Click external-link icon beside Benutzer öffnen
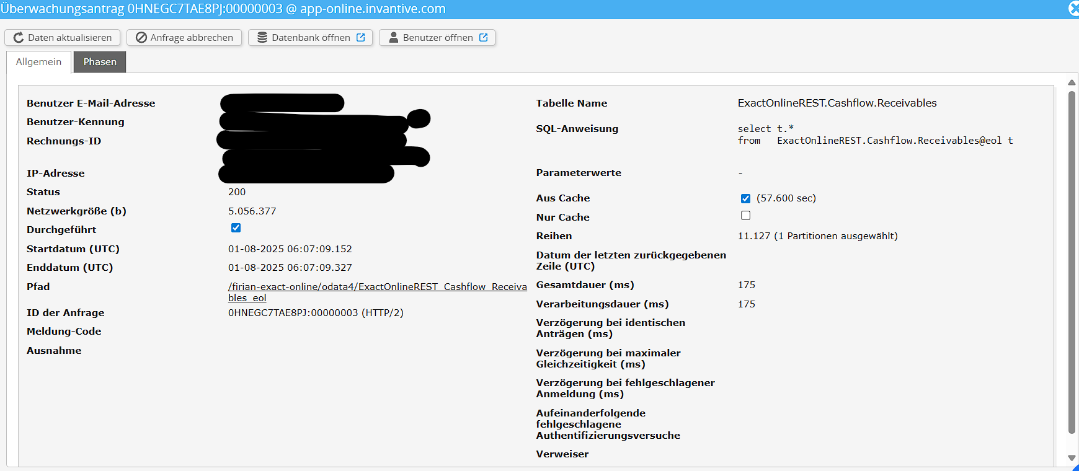This screenshot has height=471, width=1079. (x=484, y=38)
